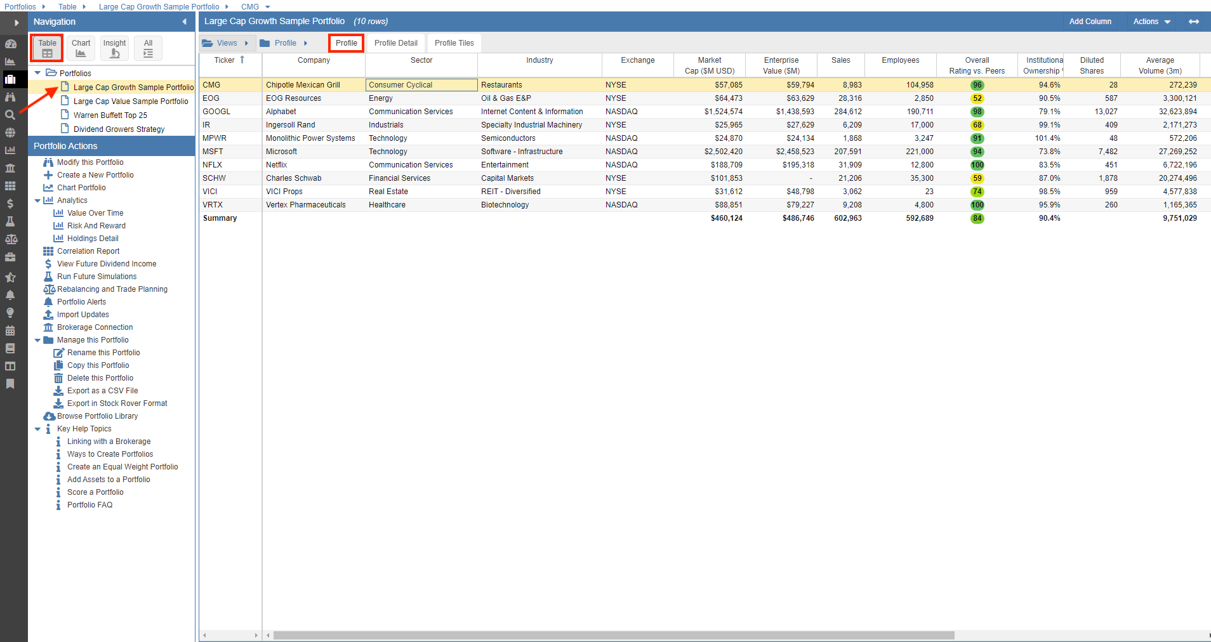
Task: Open the lightbulb ideas icon in the sidebar
Action: click(x=10, y=313)
